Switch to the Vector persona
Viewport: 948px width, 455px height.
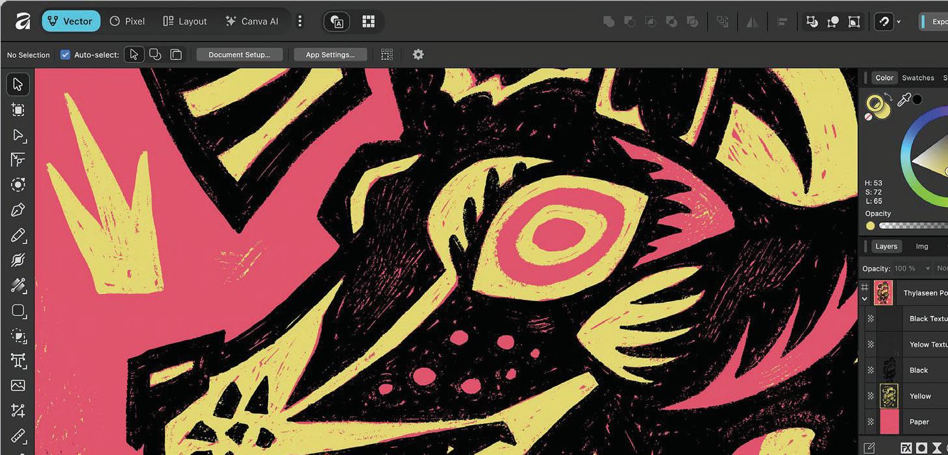tap(70, 21)
